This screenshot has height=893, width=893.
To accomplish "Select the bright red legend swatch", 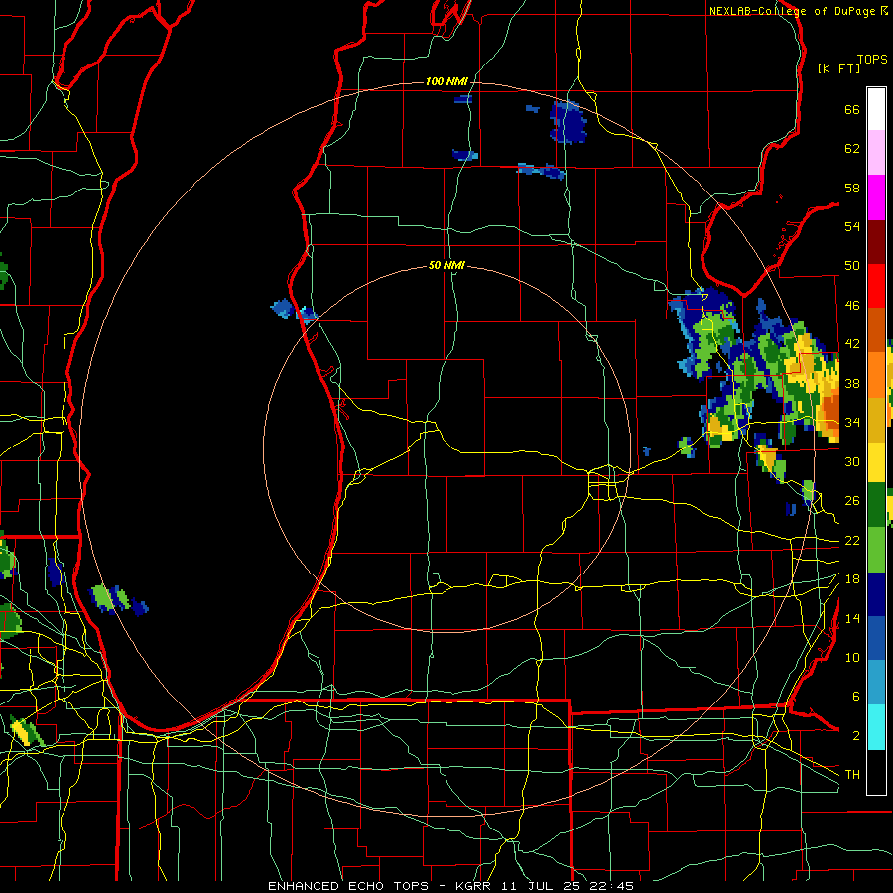I will click(x=876, y=286).
